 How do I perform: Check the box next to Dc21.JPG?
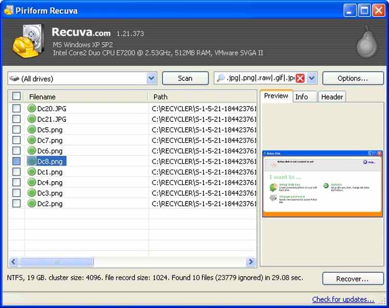pyautogui.click(x=16, y=119)
